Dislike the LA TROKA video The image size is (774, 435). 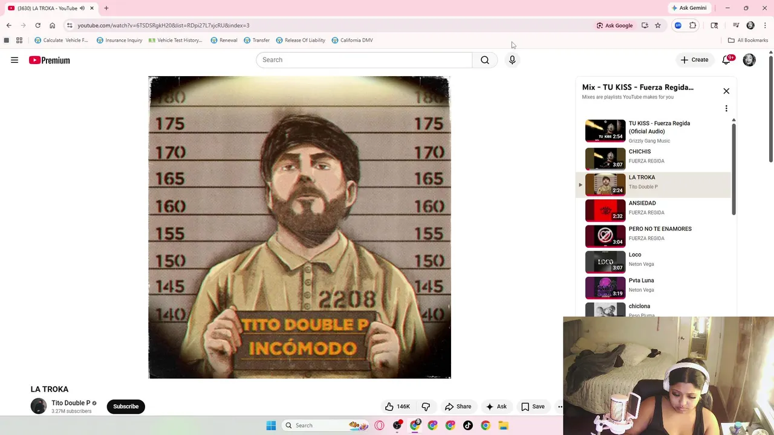(x=426, y=407)
